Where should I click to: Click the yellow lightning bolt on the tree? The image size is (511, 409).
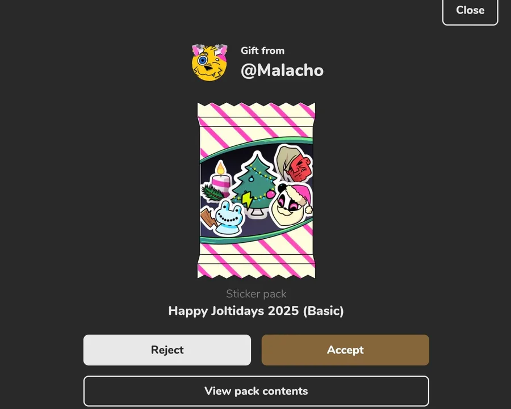point(247,200)
